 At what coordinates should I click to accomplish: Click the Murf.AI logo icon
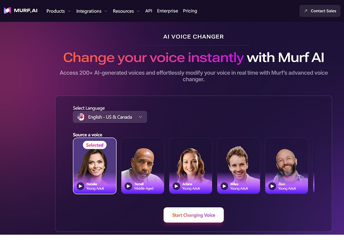pyautogui.click(x=8, y=11)
